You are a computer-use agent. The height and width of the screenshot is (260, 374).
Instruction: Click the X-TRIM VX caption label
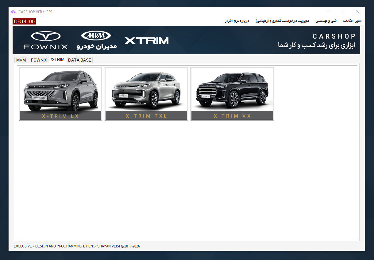point(232,116)
